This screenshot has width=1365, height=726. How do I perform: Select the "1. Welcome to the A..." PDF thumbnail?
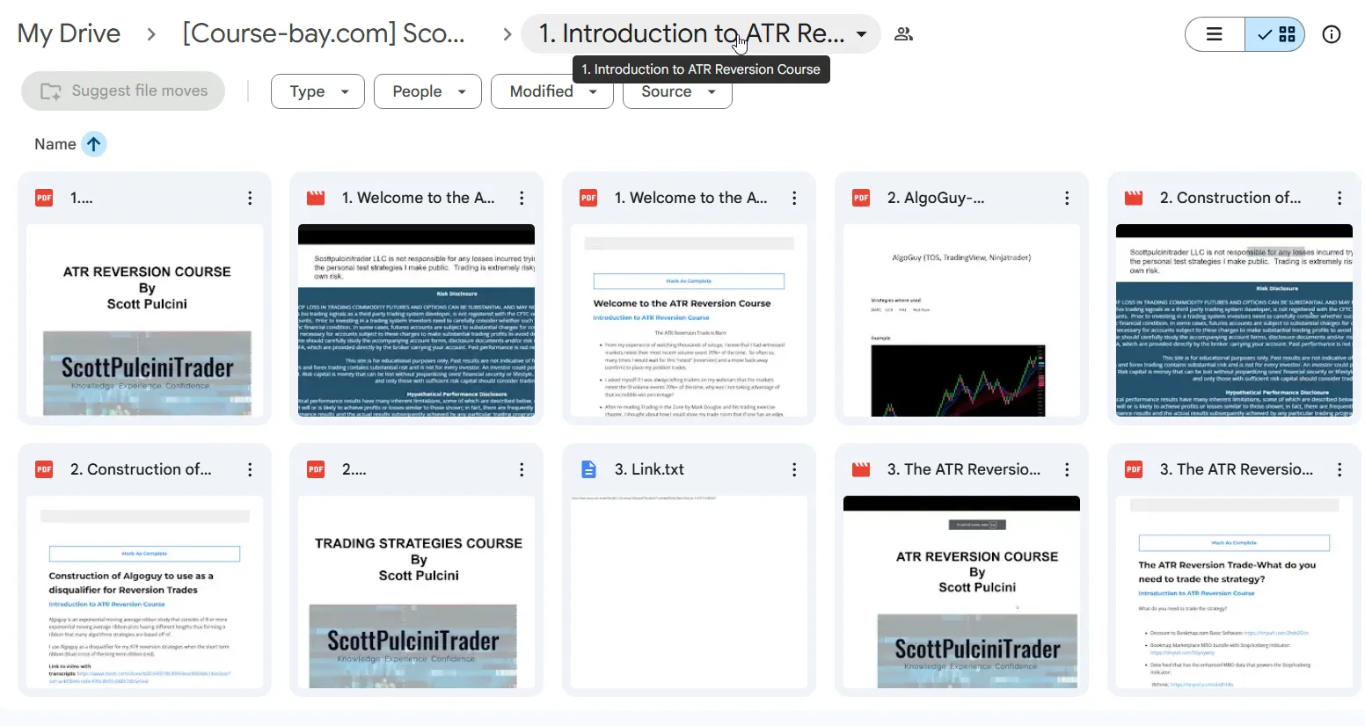[690, 320]
